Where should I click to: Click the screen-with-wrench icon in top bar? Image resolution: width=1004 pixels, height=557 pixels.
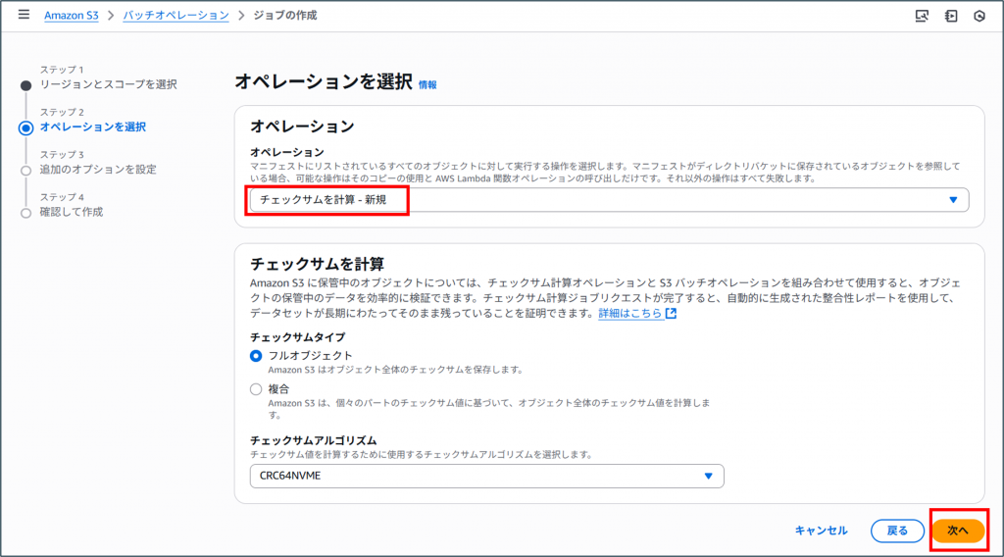pyautogui.click(x=921, y=16)
